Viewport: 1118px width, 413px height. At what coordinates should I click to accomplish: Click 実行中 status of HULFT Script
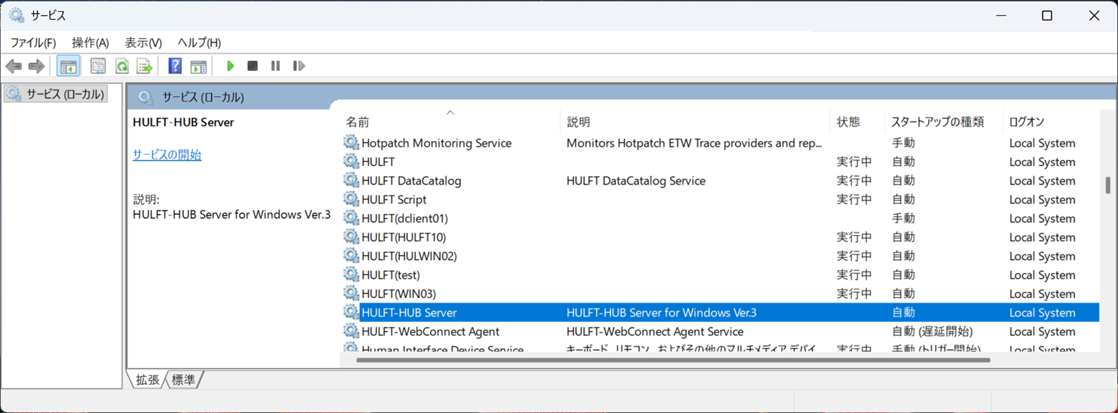pos(854,199)
